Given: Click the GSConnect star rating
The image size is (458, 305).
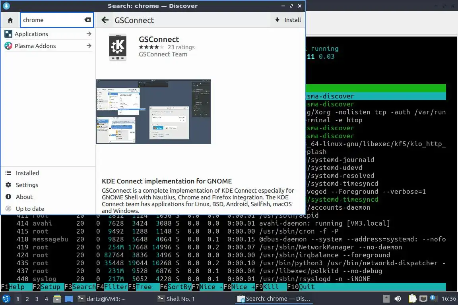Looking at the screenshot, I should (x=151, y=47).
